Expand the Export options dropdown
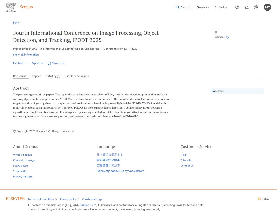This screenshot has height=216, width=277. (37, 63)
